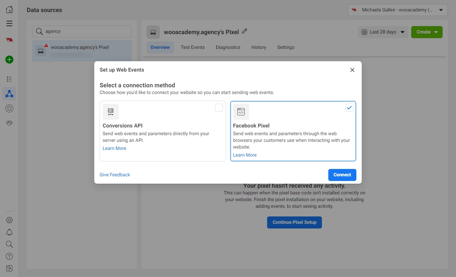
Task: Switch to the Diagnostics tab
Action: coord(228,47)
